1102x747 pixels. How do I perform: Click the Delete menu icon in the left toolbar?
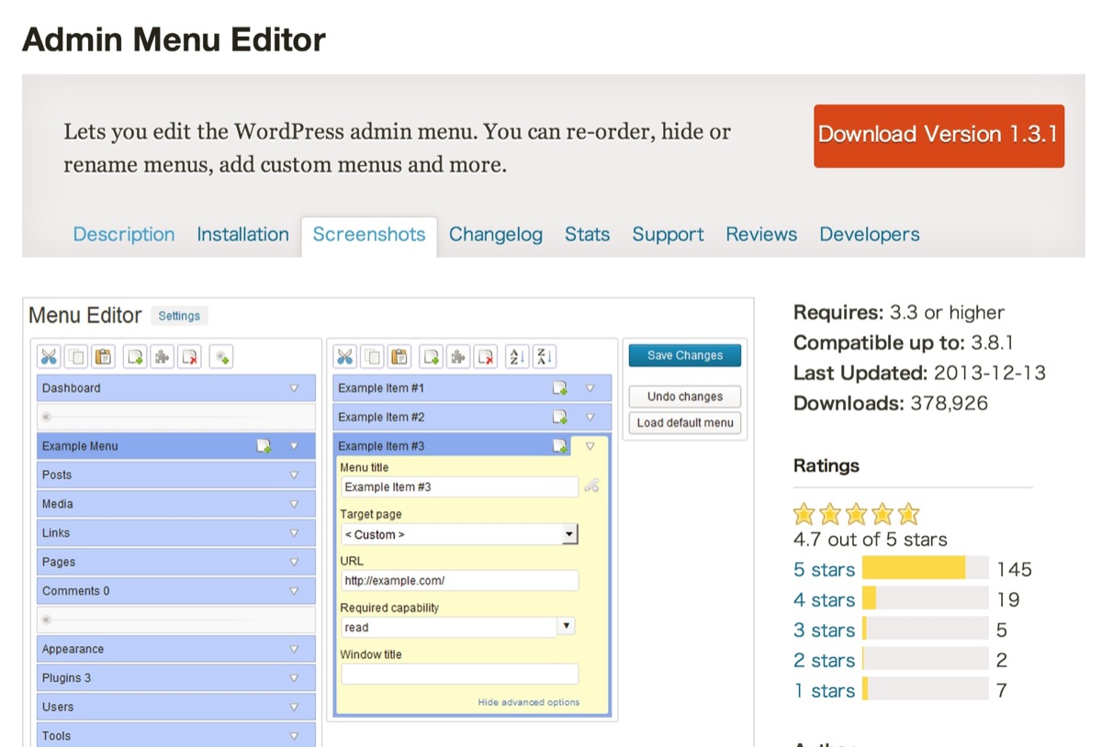[189, 357]
